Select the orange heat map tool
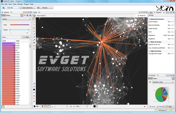The height and width of the screenshot is (113, 176). pos(34,46)
